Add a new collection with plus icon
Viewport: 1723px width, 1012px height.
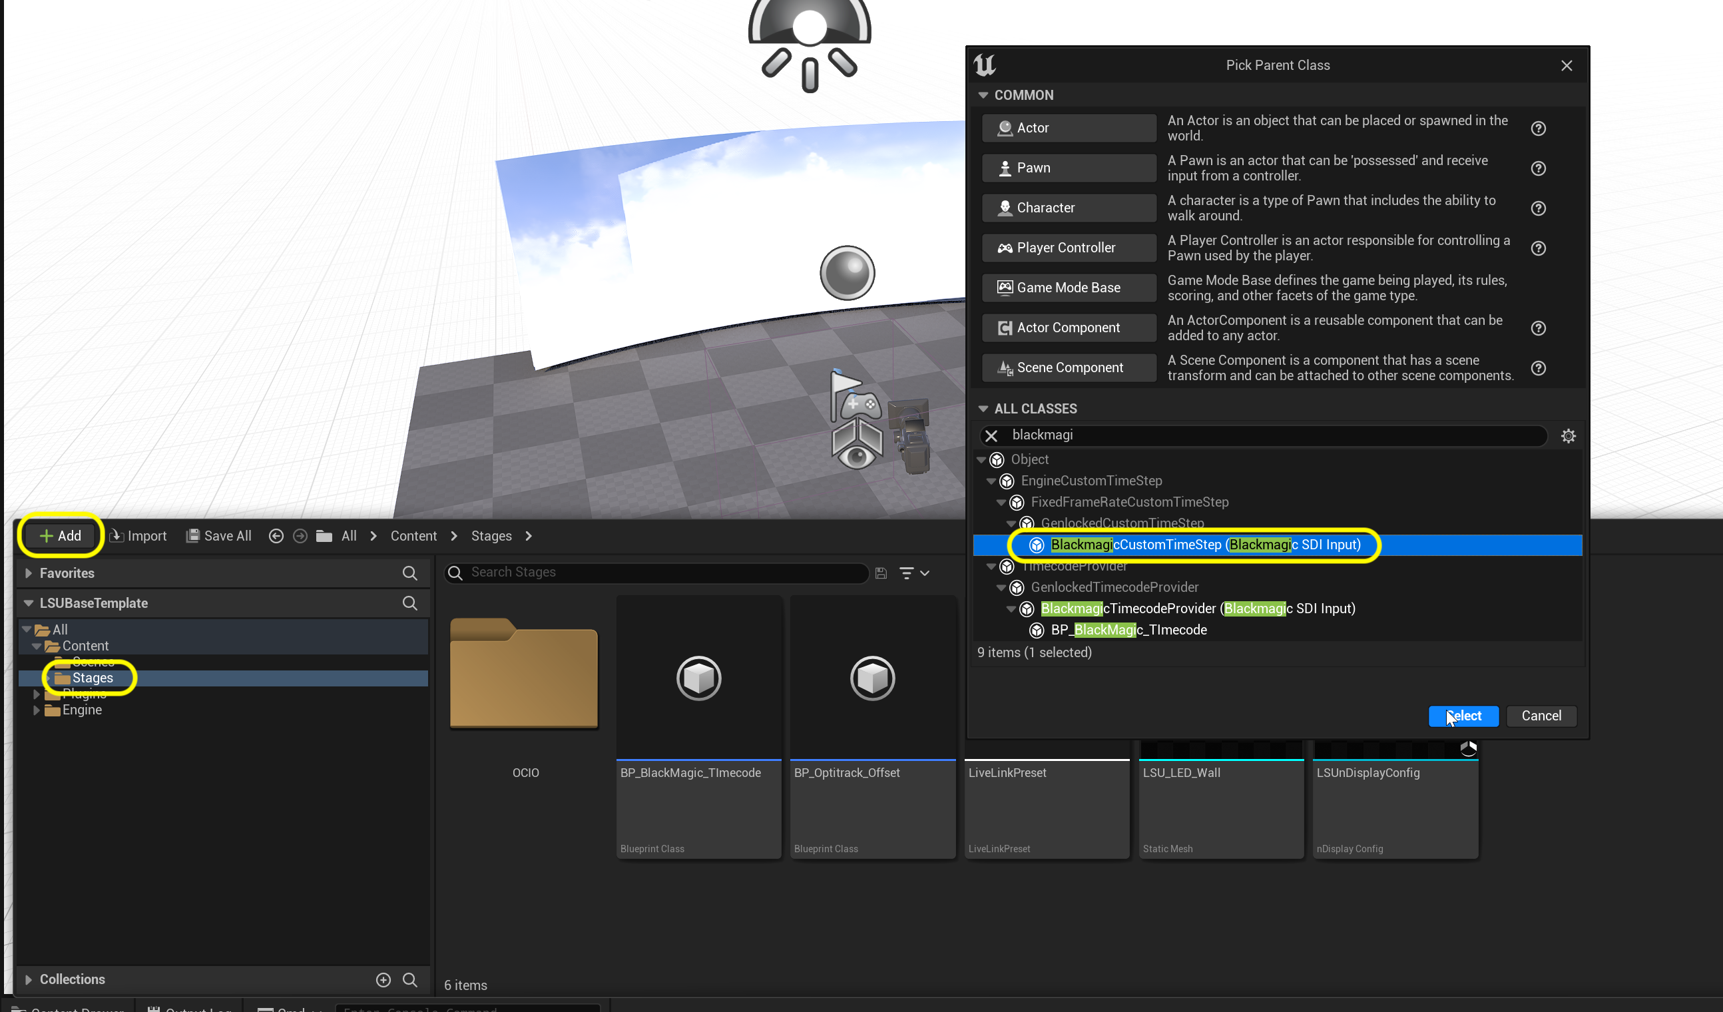point(383,980)
